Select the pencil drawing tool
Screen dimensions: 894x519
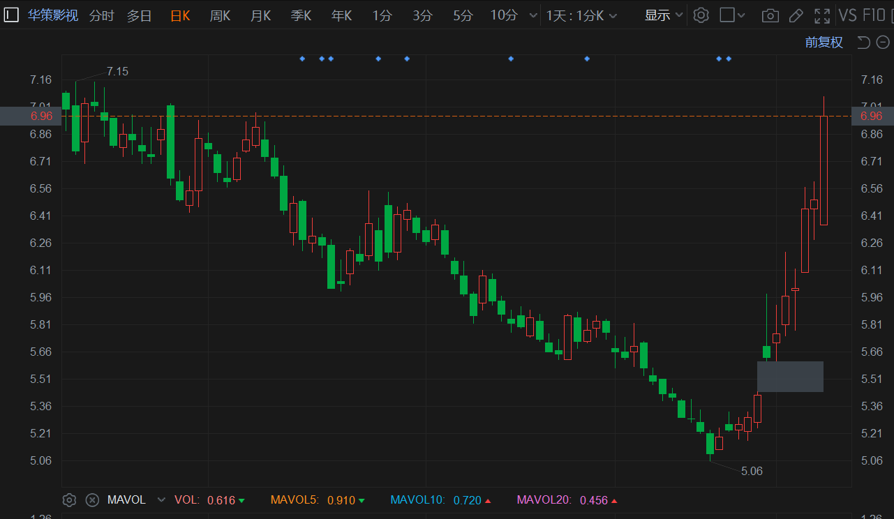(796, 15)
